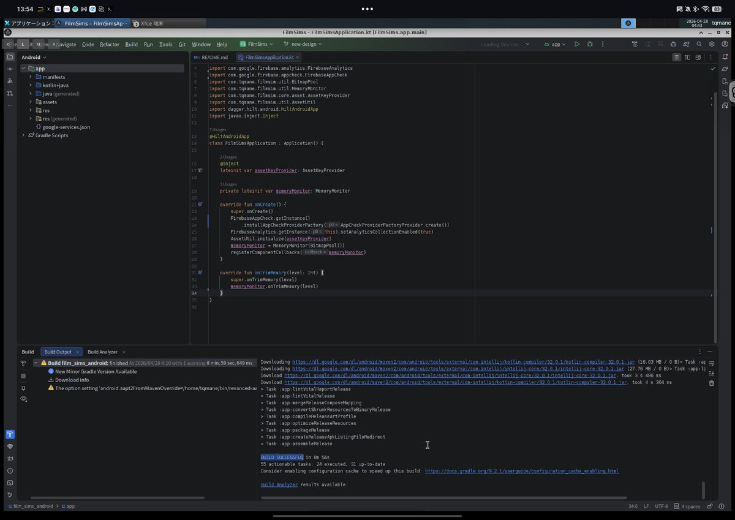Open the new-design branch dropdown
Viewport: 735px width, 520px height.
tap(303, 44)
